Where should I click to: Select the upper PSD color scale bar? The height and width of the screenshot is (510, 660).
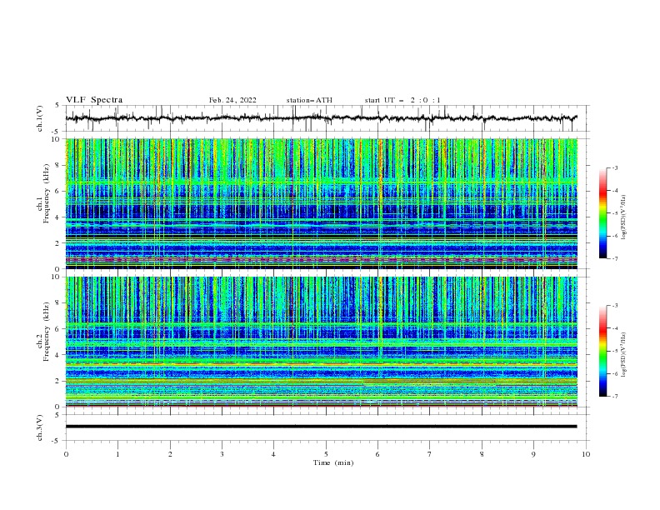(603, 213)
